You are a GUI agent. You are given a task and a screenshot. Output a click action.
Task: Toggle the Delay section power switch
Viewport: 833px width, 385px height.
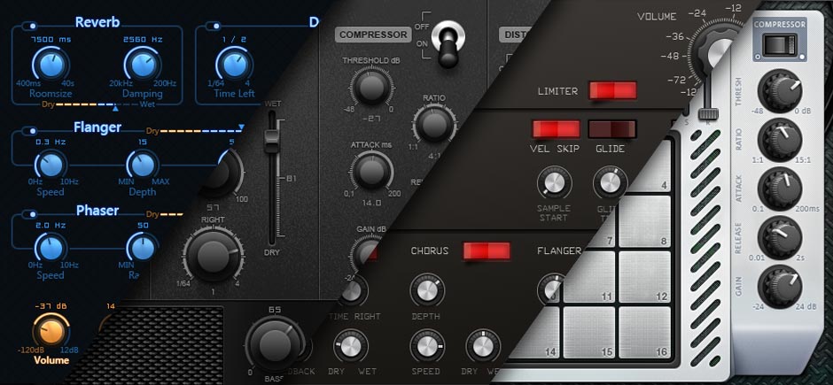pyautogui.click(x=214, y=25)
